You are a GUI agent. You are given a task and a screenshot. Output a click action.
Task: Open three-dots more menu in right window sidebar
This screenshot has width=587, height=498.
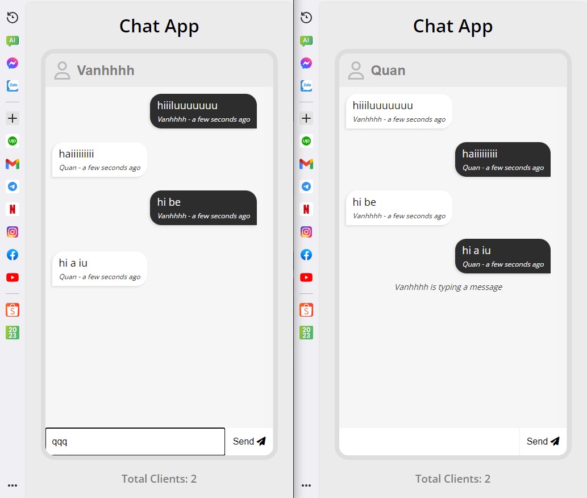coord(306,485)
